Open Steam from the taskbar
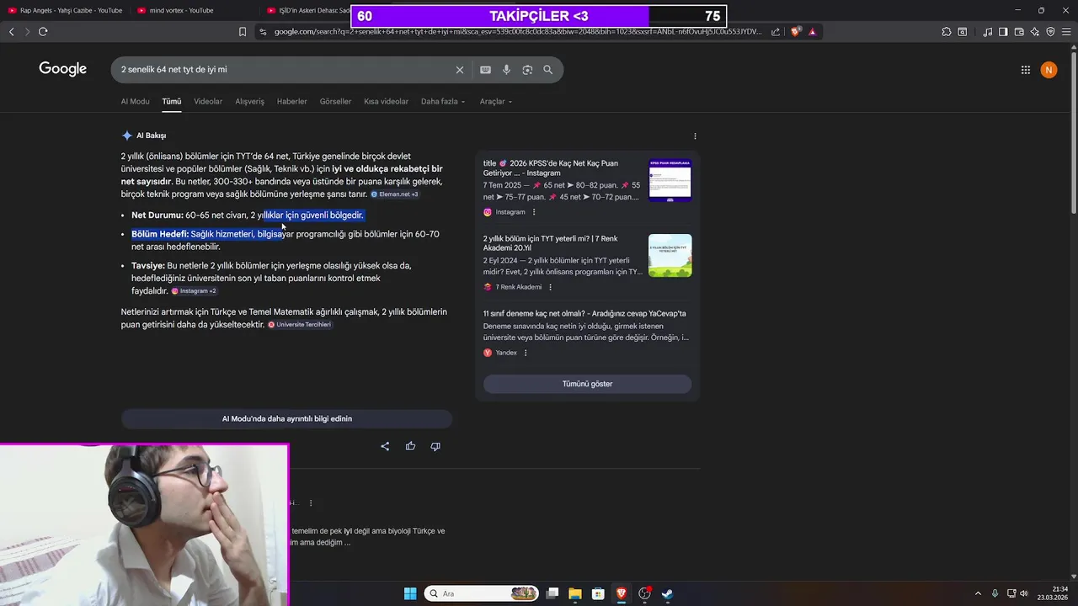1078x606 pixels. [667, 593]
